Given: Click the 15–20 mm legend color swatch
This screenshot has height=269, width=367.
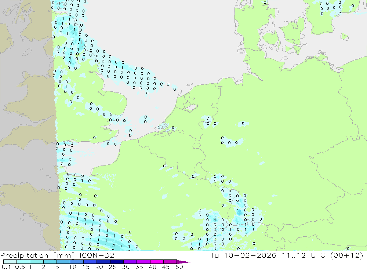Looking at the screenshot, I should tap(90, 262).
